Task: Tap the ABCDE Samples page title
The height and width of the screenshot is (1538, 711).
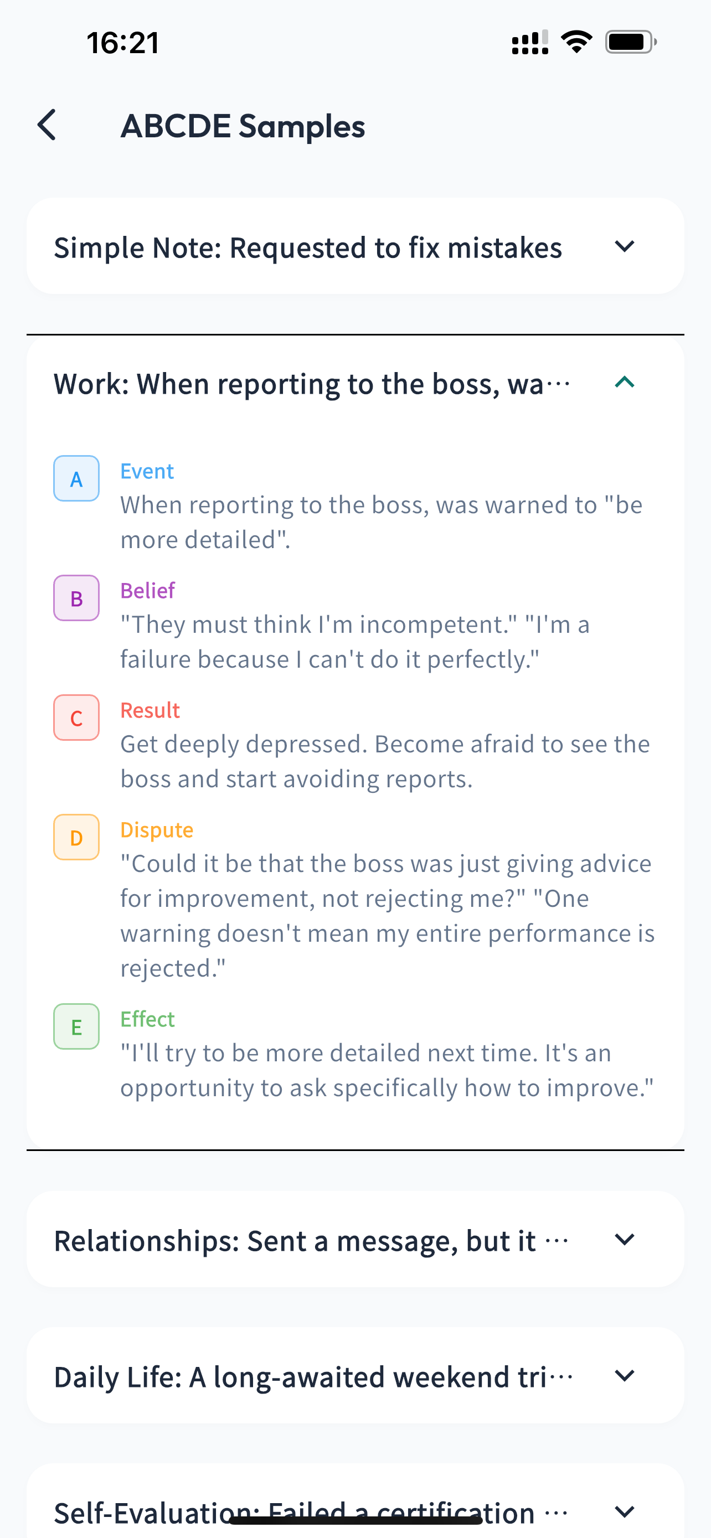Action: (243, 127)
